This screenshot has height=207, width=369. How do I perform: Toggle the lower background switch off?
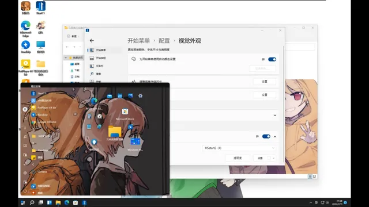point(266,136)
